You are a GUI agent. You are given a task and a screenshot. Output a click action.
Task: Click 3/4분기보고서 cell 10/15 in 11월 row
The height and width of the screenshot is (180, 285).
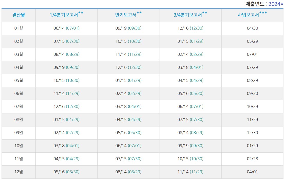pyautogui.click(x=190, y=158)
